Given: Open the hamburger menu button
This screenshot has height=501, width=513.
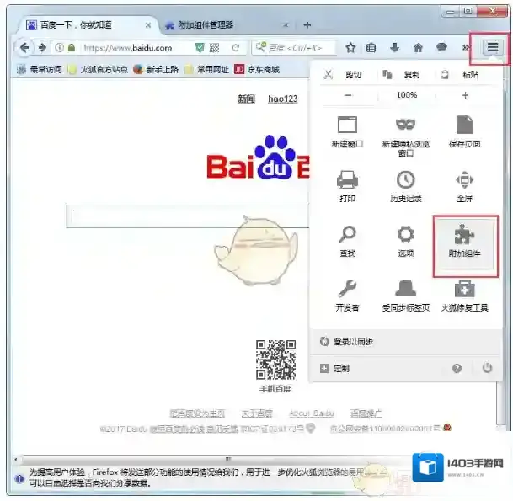Looking at the screenshot, I should point(493,47).
